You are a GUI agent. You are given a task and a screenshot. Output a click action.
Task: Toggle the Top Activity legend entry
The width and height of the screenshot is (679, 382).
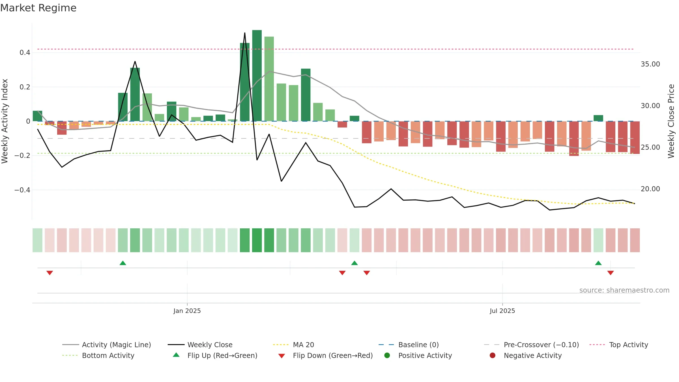click(619, 345)
